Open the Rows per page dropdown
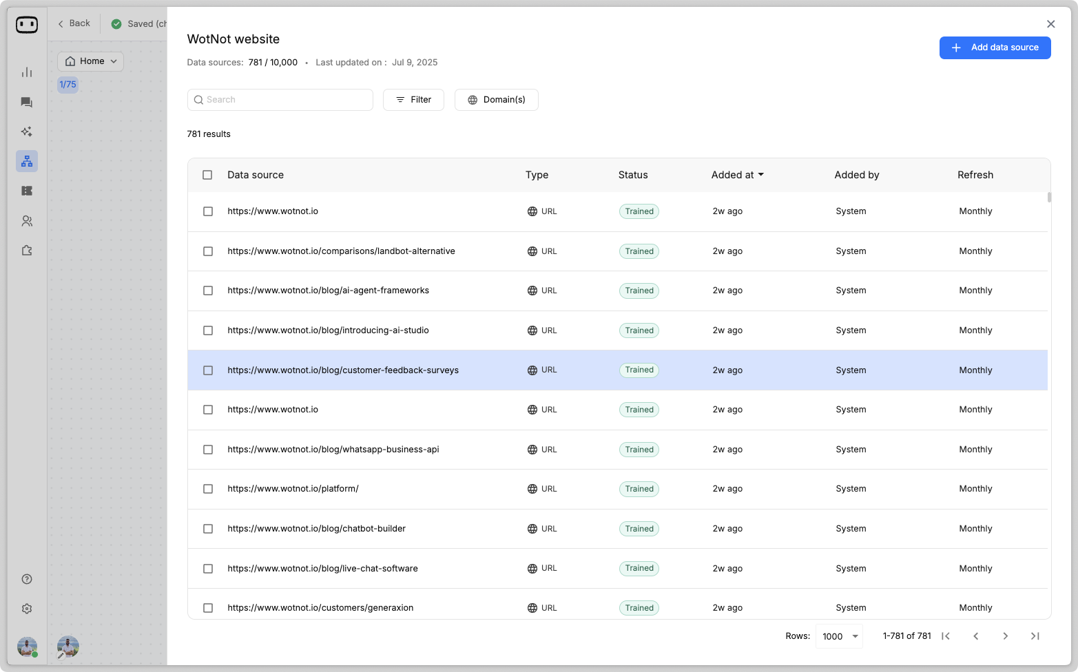The width and height of the screenshot is (1078, 672). click(840, 636)
